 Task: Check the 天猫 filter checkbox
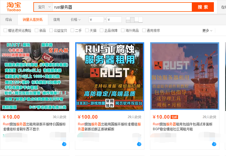tap(87, 30)
